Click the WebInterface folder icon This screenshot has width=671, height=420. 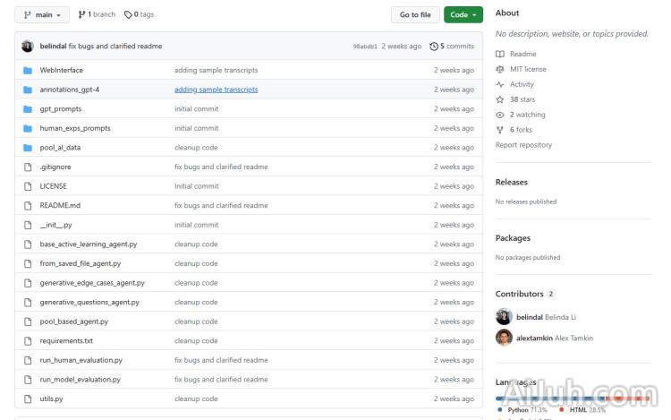tap(28, 70)
